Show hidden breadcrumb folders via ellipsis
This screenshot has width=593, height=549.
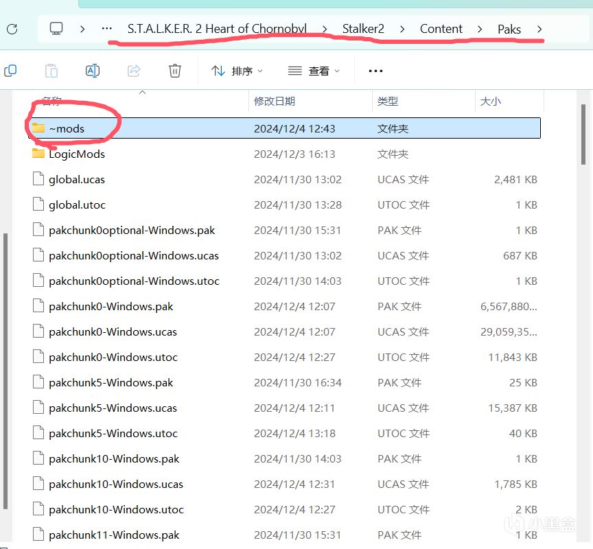pos(107,28)
